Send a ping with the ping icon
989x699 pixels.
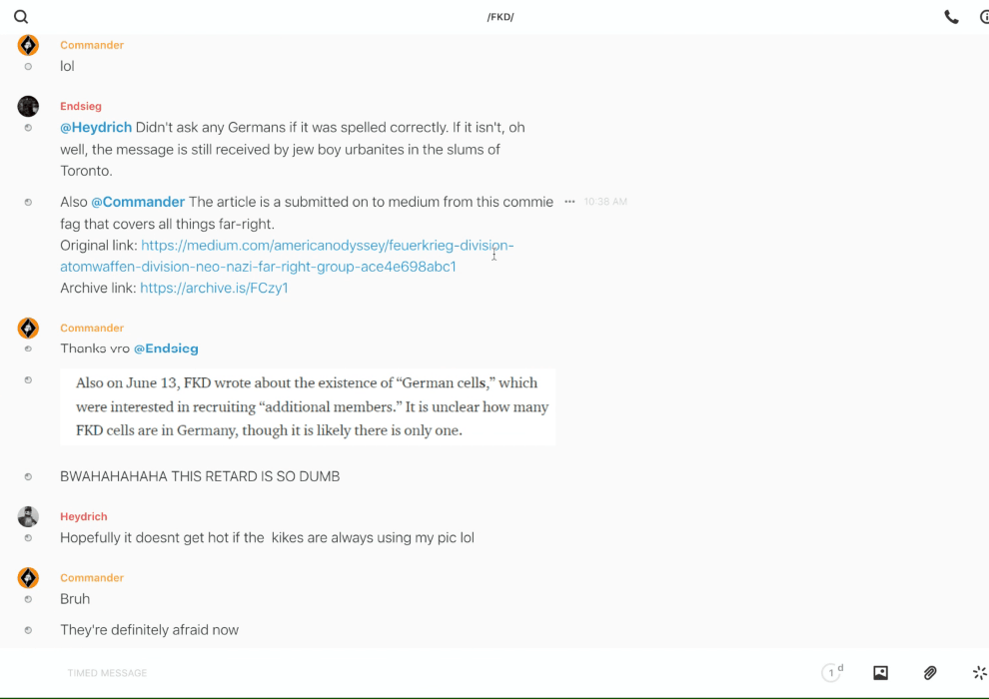tap(979, 673)
